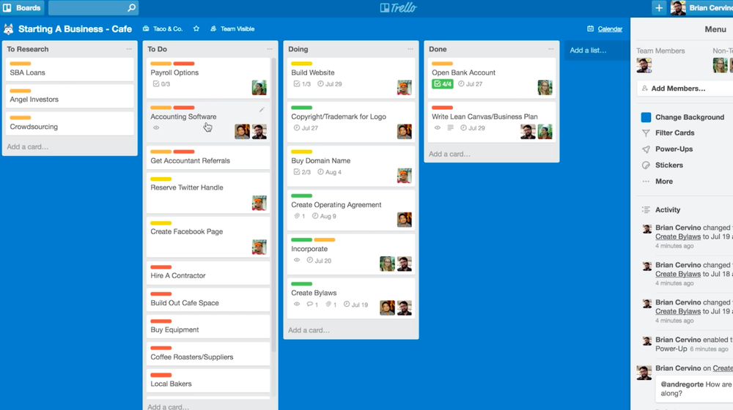Click the checklist 1/3 badge on Build Website
Screen dimensions: 733x410
click(x=302, y=84)
